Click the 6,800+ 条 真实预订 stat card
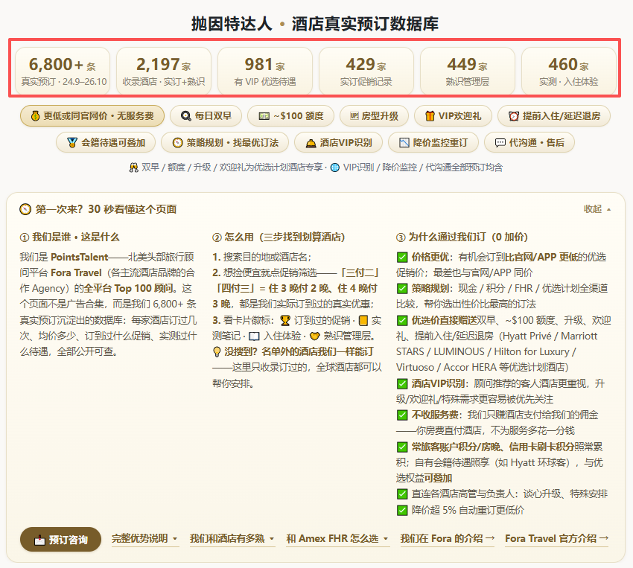Screen dimensions: 633x568 coord(63,71)
